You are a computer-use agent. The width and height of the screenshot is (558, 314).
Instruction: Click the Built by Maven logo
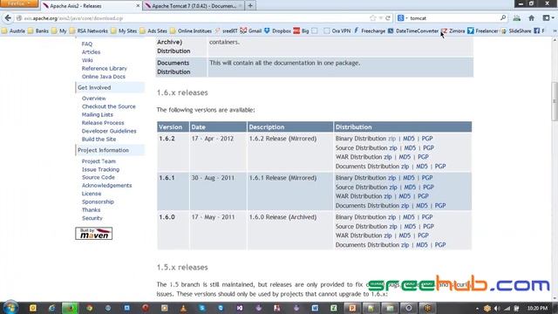pos(93,234)
